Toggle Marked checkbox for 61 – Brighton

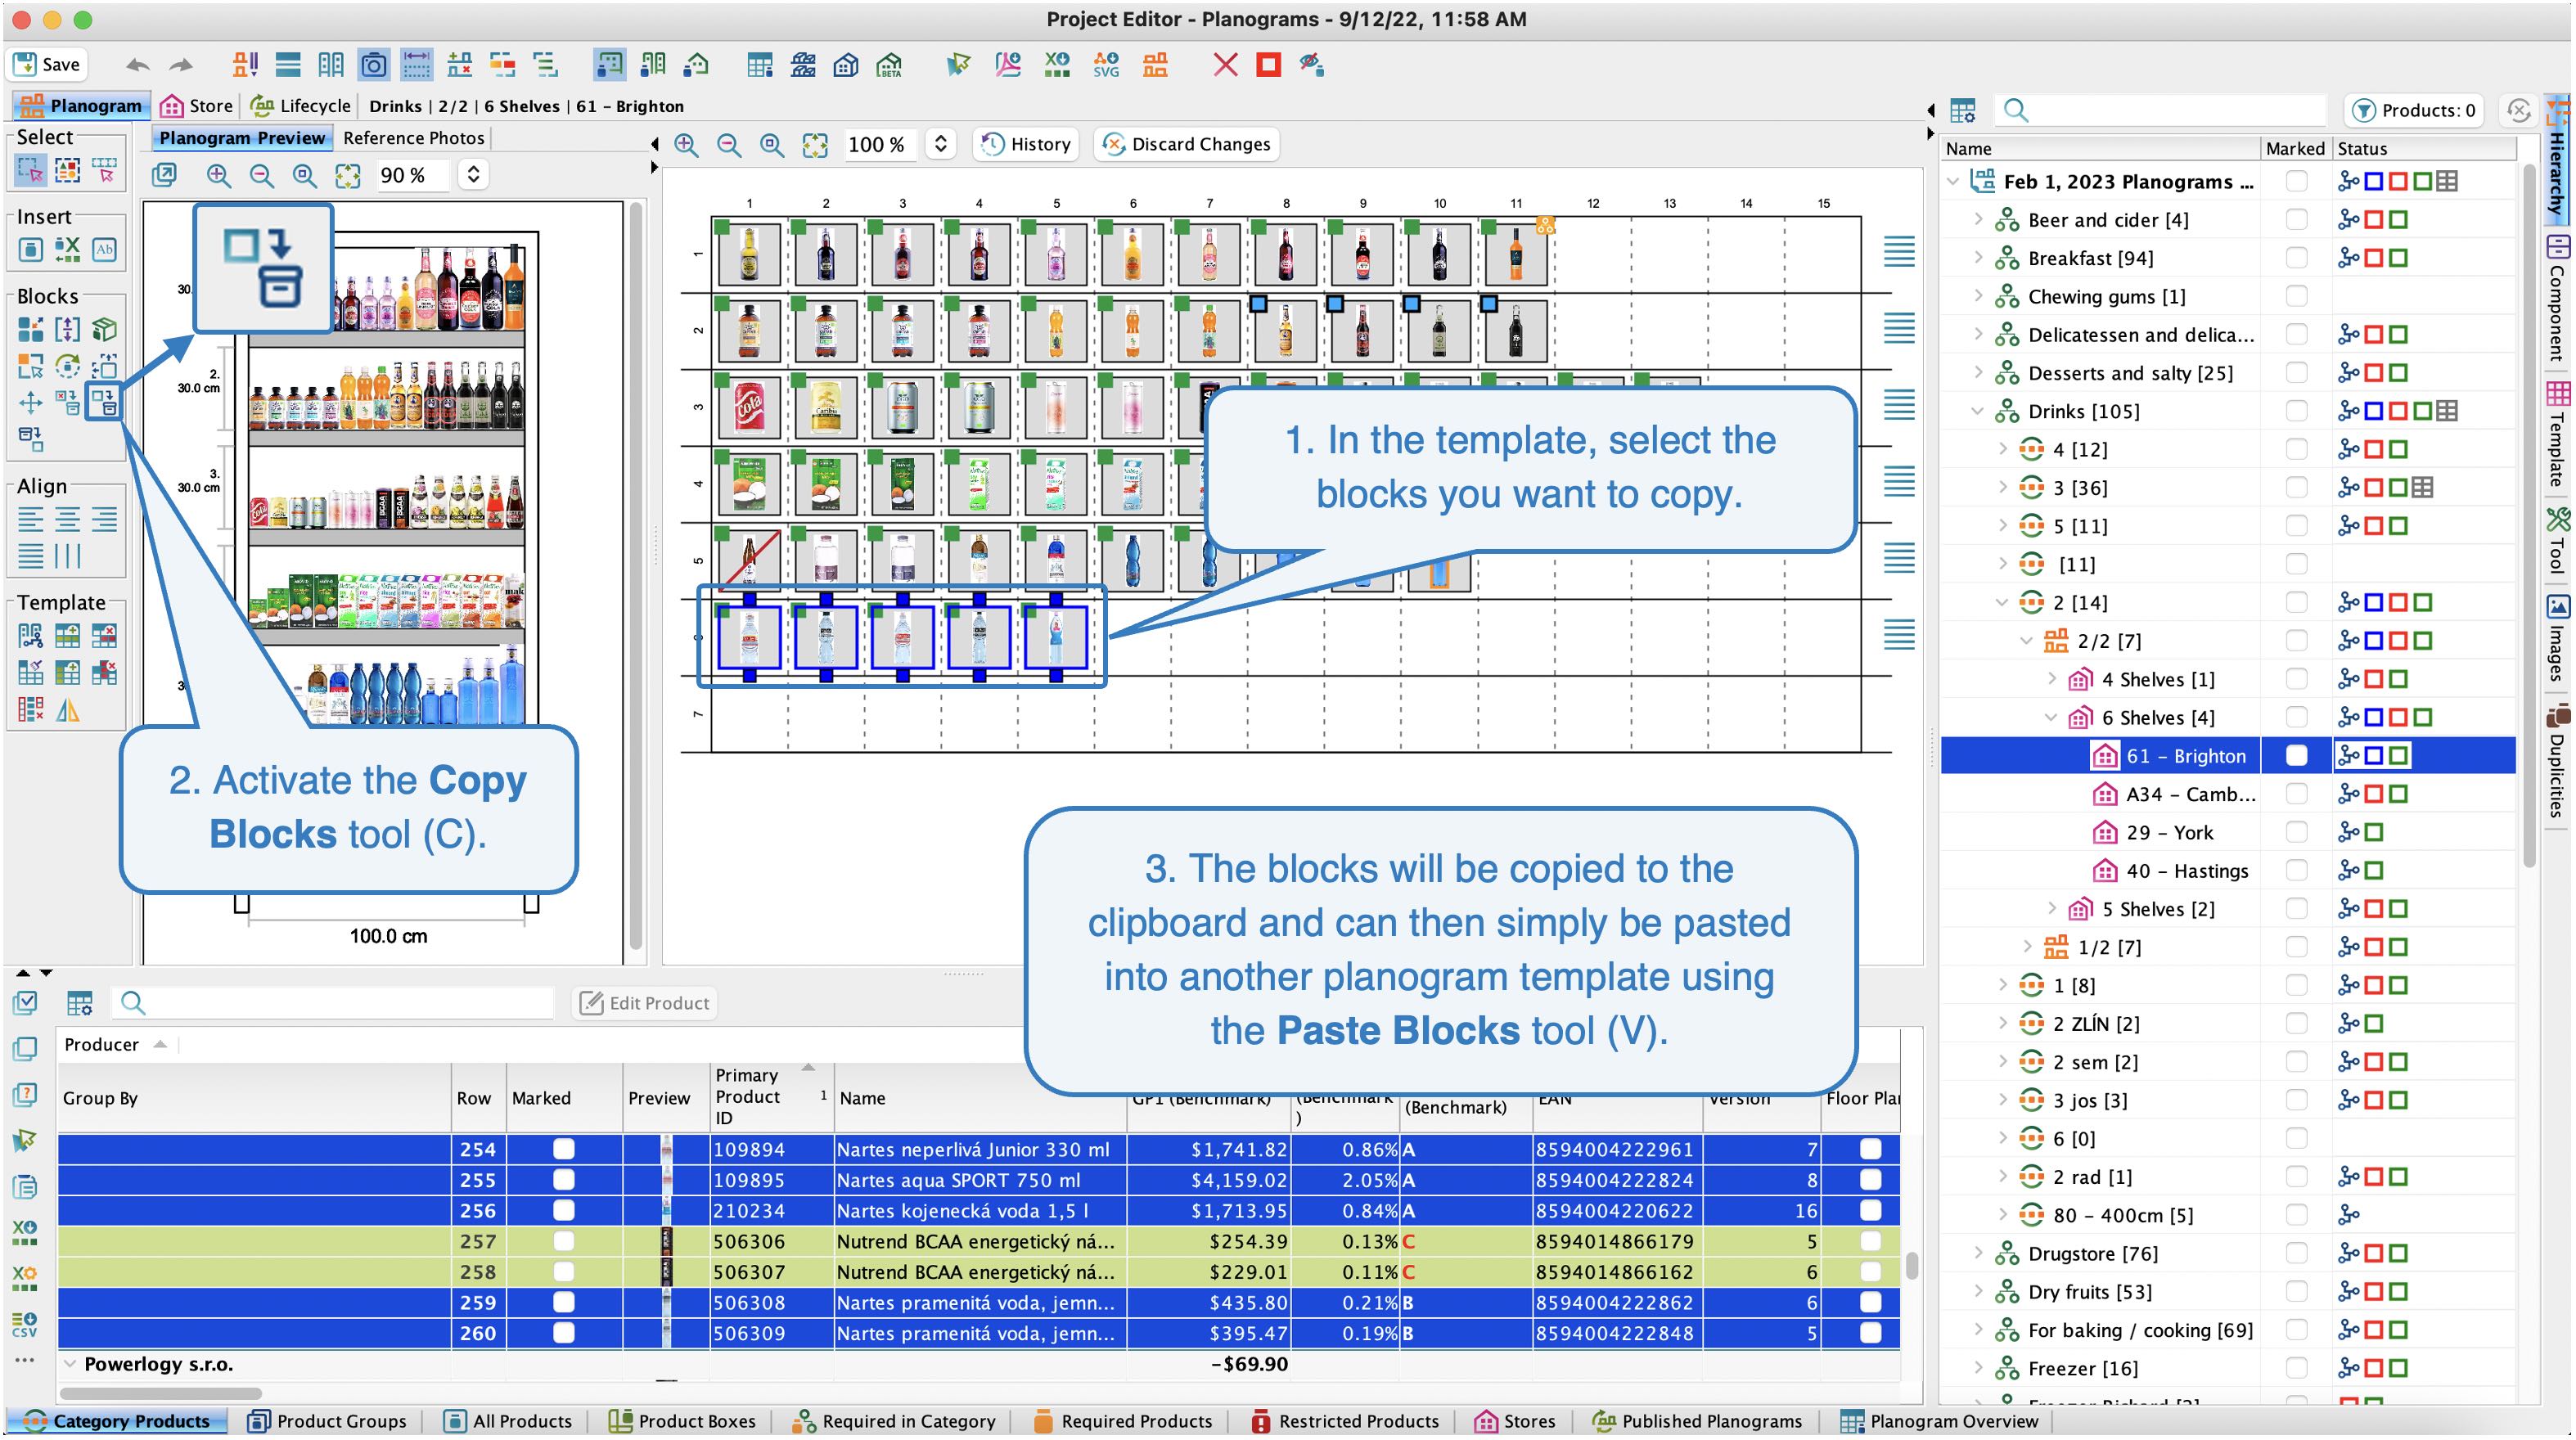coord(2297,756)
